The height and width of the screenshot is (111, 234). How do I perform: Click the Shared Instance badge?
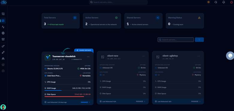pyautogui.click(x=84, y=50)
